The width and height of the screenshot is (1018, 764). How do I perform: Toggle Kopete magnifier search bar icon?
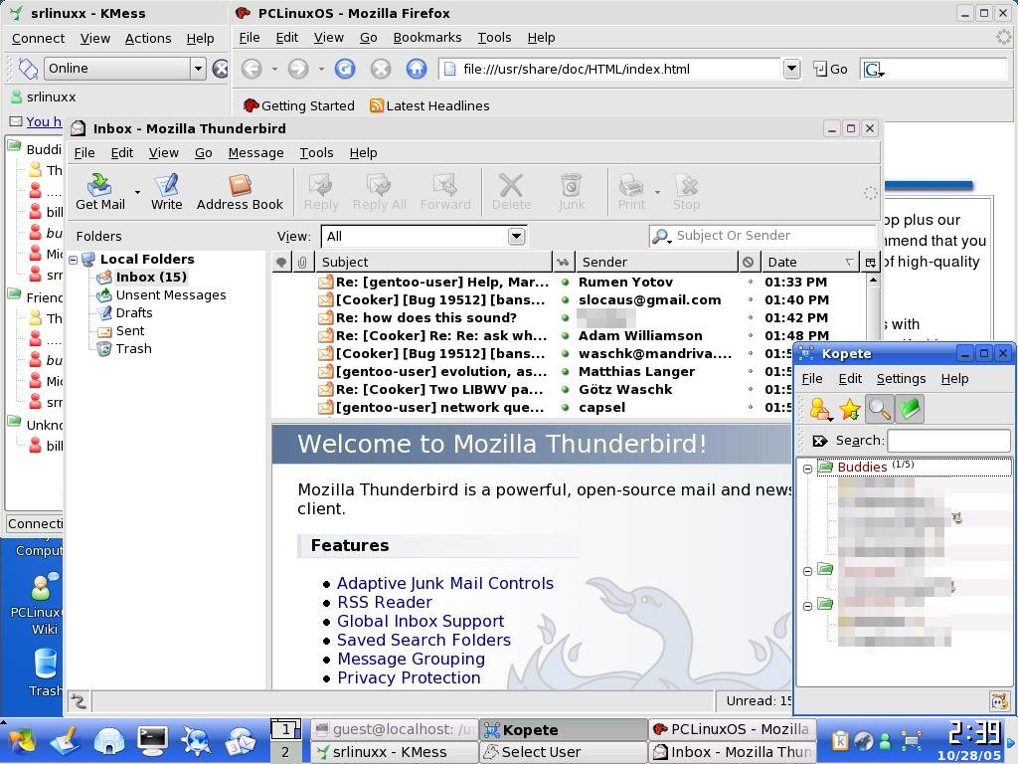tap(879, 409)
